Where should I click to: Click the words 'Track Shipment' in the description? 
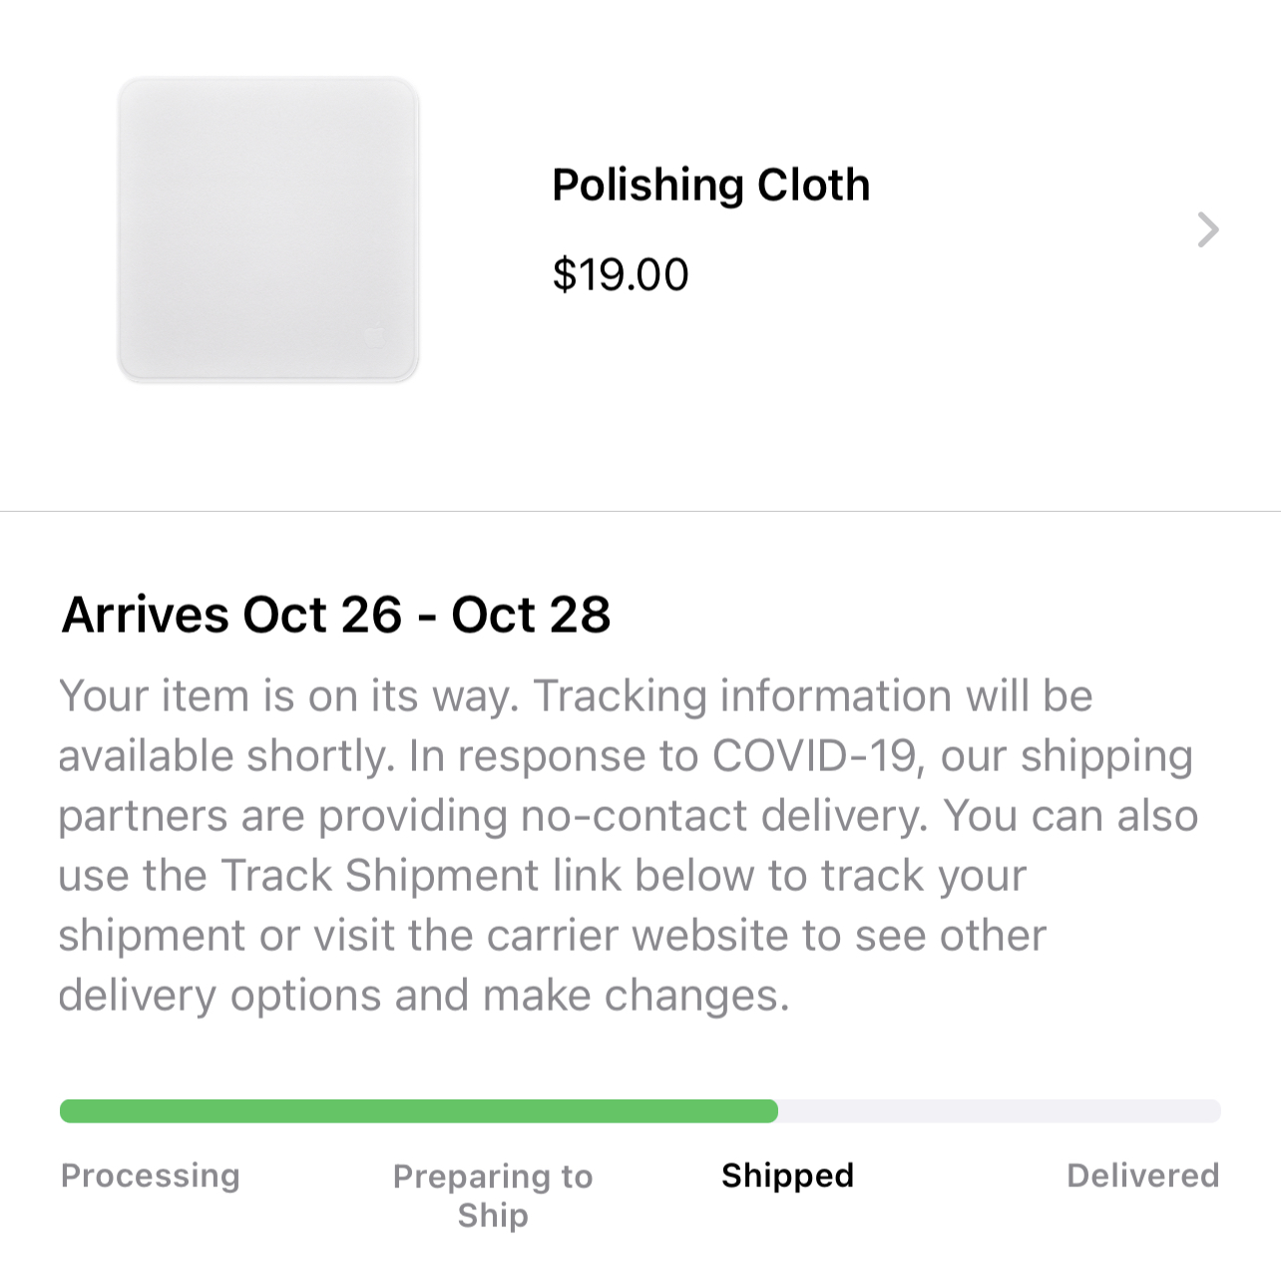point(380,876)
